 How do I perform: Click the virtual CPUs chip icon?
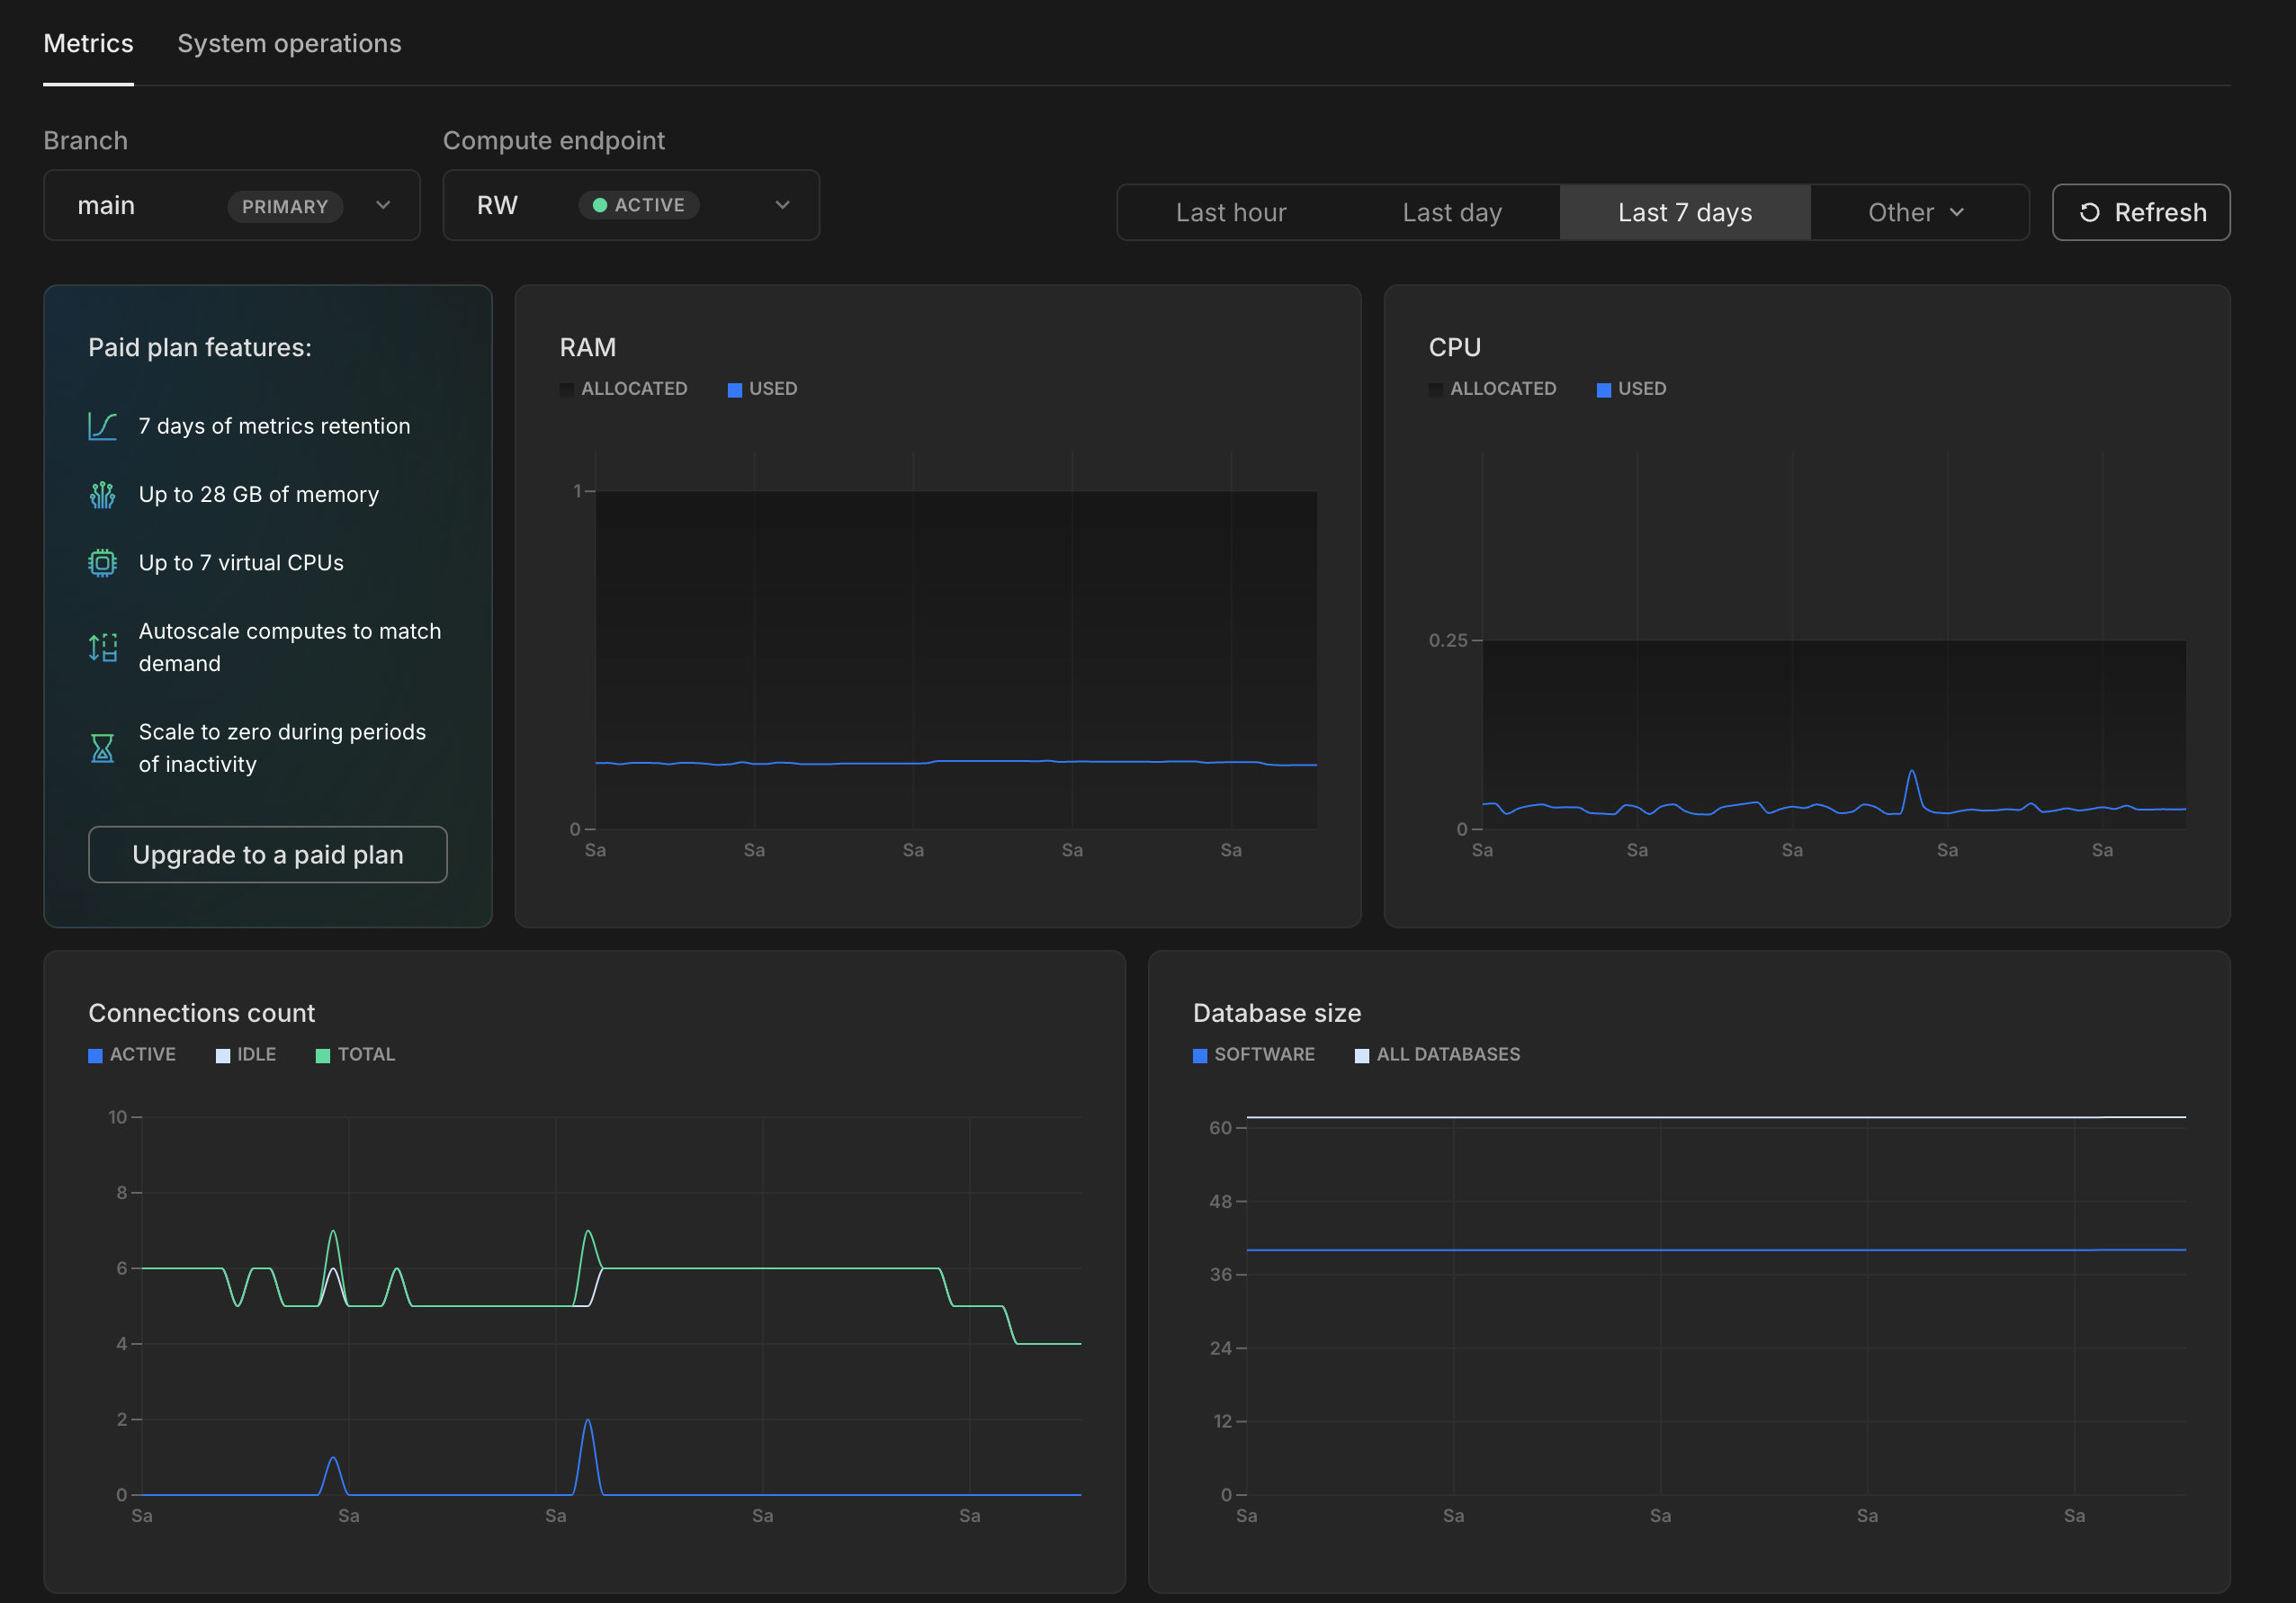coord(102,563)
